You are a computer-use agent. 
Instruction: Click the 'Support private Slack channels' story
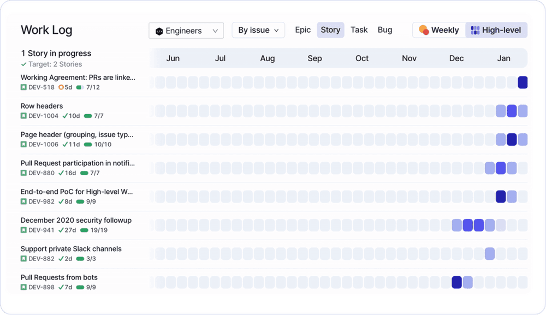click(70, 248)
